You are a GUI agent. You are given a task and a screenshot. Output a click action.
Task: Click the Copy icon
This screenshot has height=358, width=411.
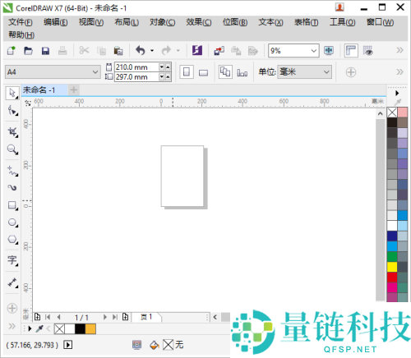pos(101,51)
